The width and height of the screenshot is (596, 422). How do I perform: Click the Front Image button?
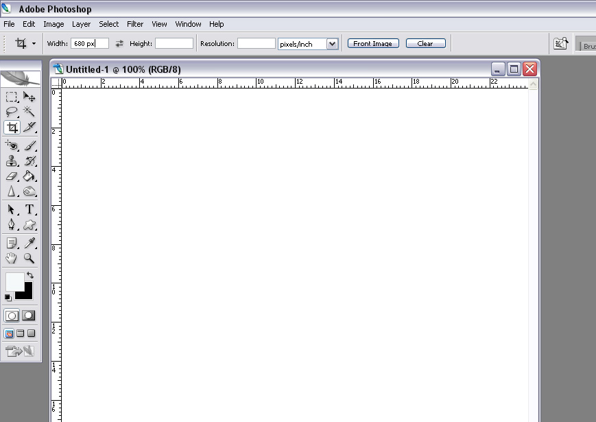pyautogui.click(x=373, y=43)
